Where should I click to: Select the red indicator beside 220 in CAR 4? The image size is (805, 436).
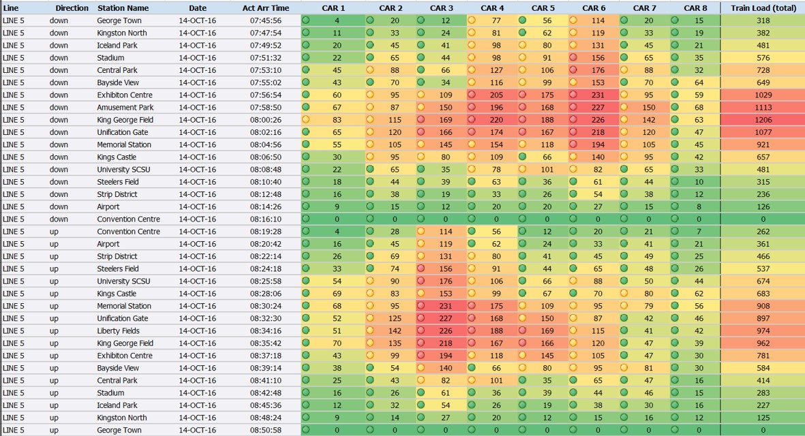click(x=472, y=120)
